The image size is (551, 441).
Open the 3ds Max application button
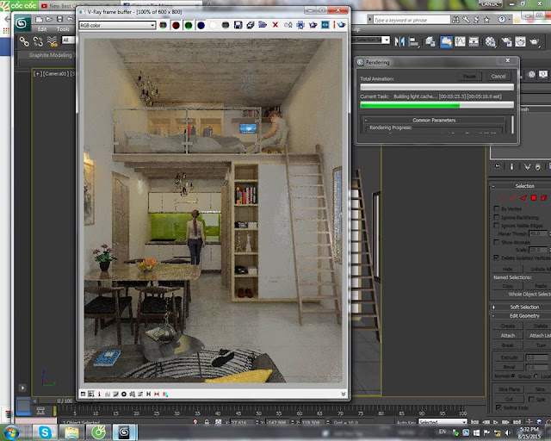pos(22,23)
